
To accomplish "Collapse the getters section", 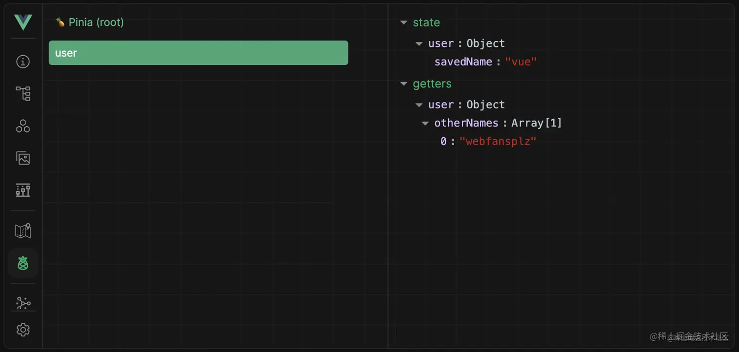I will tap(404, 84).
